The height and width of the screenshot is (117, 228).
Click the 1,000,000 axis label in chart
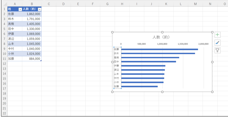click(x=162, y=44)
